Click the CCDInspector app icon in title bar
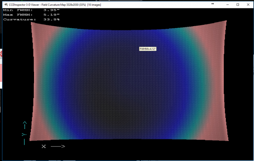 click(x=6, y=5)
